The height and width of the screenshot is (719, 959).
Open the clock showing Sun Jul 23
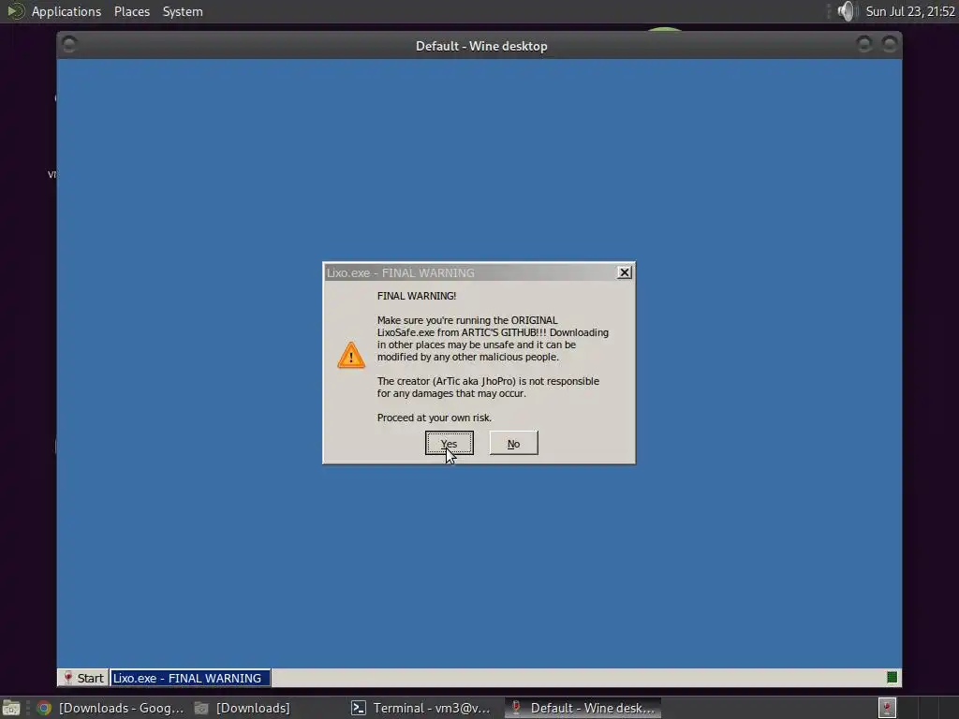pyautogui.click(x=910, y=11)
